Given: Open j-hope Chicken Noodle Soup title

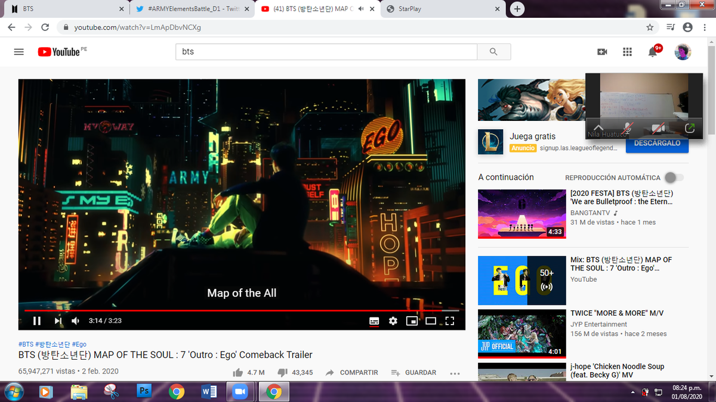Looking at the screenshot, I should tap(617, 371).
